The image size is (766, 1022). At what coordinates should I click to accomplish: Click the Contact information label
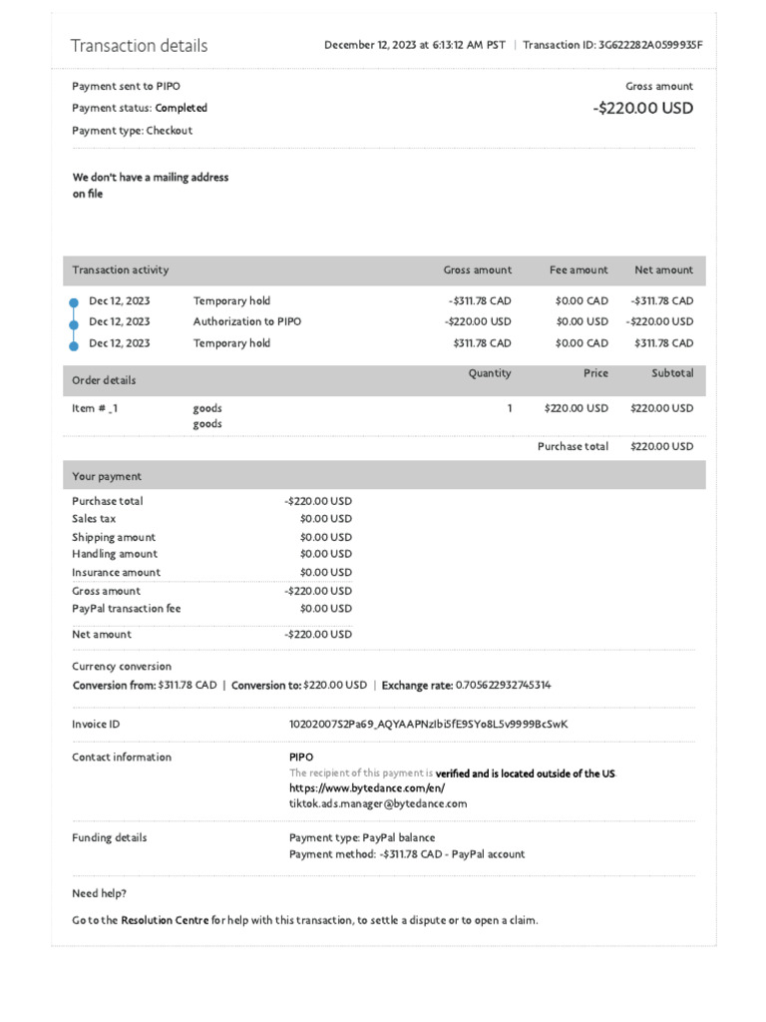tap(121, 757)
